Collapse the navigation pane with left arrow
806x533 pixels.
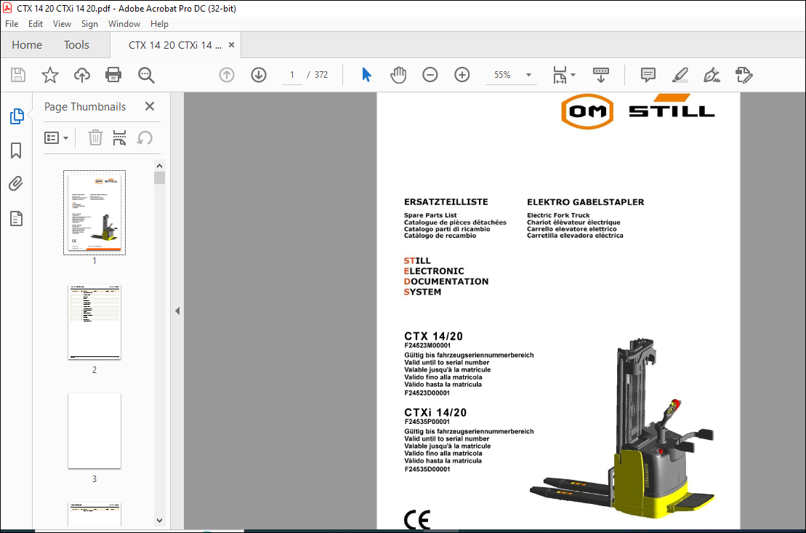177,310
